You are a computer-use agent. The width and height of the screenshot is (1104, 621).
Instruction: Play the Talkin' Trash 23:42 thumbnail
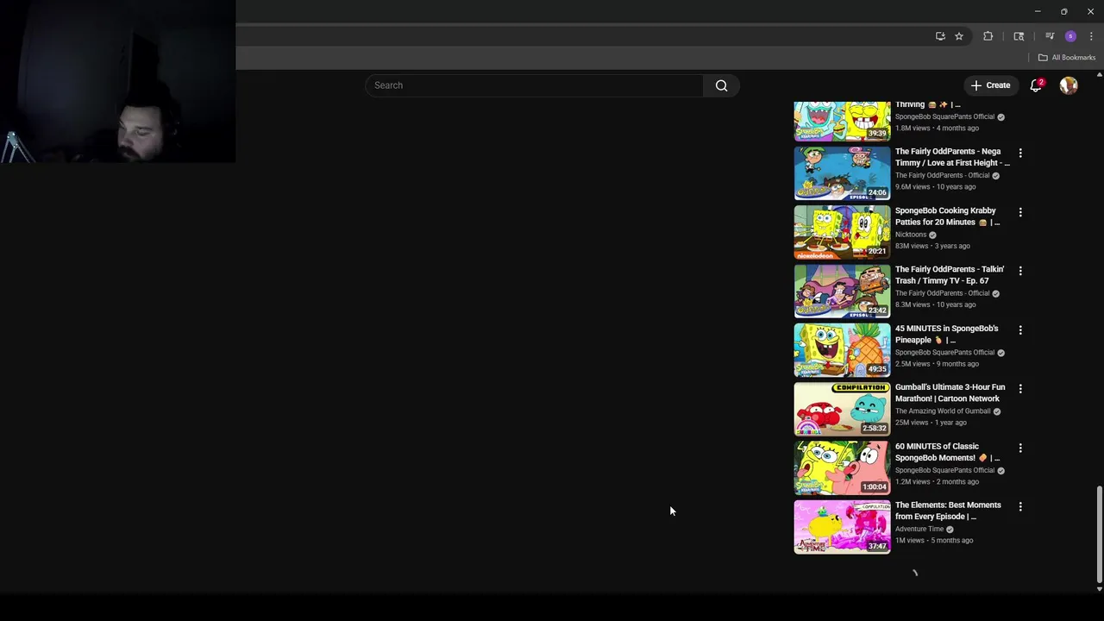tap(842, 292)
